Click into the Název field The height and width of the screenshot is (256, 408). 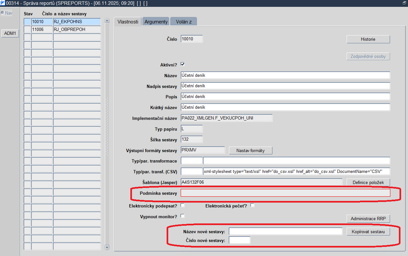click(285, 75)
